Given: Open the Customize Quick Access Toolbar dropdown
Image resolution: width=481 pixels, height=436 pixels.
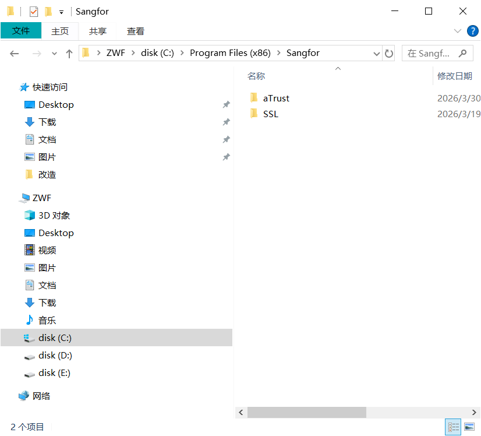Looking at the screenshot, I should 61,12.
